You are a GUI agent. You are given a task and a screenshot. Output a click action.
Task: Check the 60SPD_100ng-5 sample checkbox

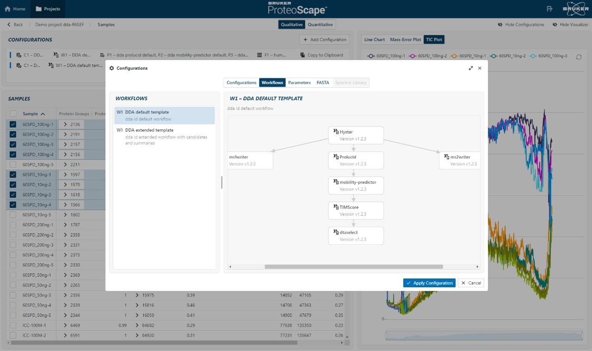coord(13,164)
